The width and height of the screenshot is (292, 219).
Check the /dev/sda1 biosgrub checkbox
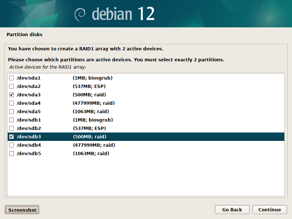[x=11, y=78]
